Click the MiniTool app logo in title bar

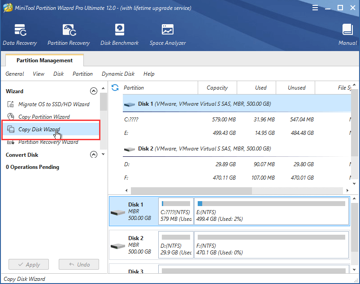click(x=8, y=8)
